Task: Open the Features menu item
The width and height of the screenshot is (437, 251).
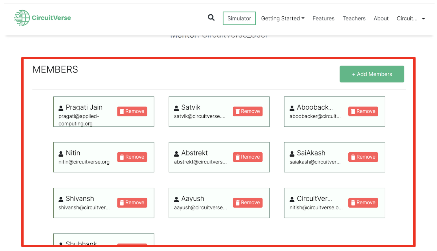Action: [x=323, y=18]
